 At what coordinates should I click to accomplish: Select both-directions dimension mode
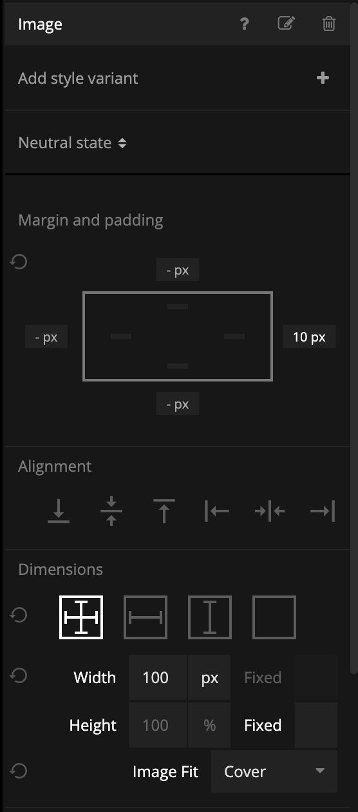click(x=81, y=617)
